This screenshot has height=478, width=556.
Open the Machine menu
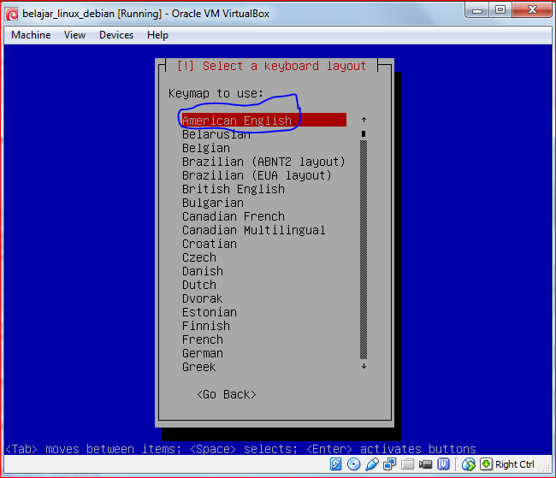point(31,35)
